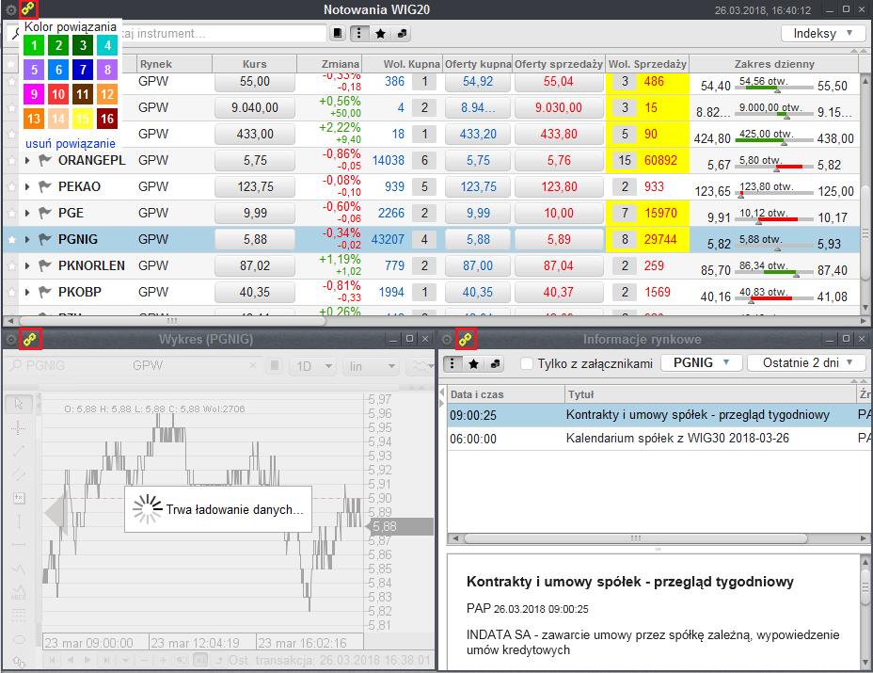Click star favorites icon in quotes toolbar
The image size is (873, 673).
click(381, 34)
